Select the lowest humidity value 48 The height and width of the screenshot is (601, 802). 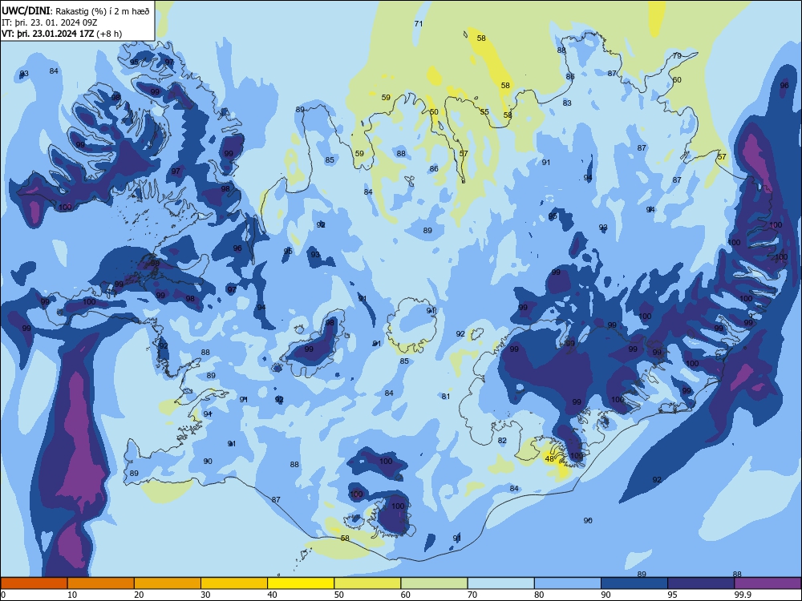549,458
